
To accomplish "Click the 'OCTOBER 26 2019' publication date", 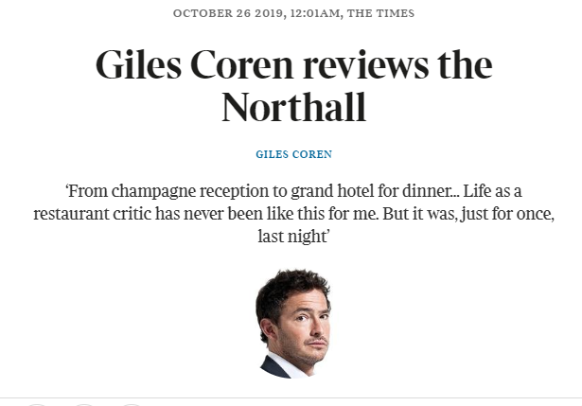I will click(229, 13).
